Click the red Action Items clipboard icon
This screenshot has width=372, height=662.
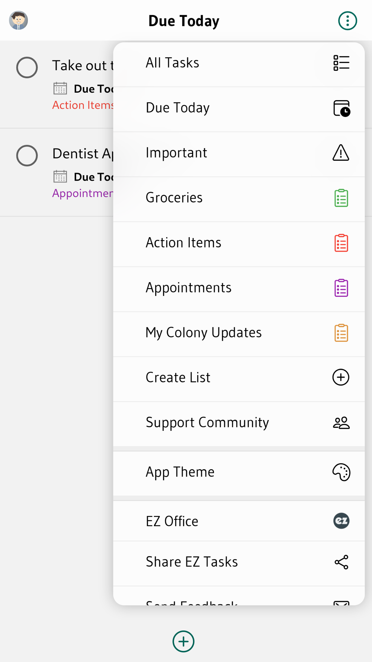341,243
